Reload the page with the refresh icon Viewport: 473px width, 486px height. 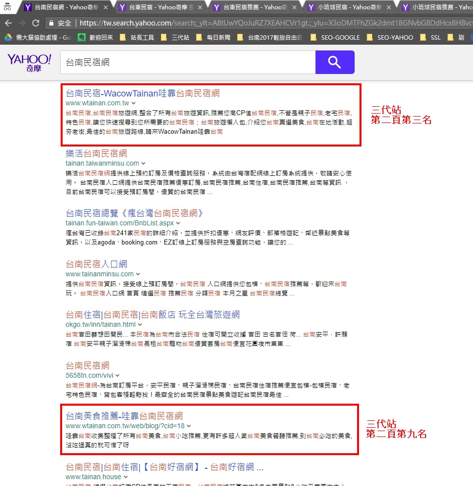[x=36, y=23]
